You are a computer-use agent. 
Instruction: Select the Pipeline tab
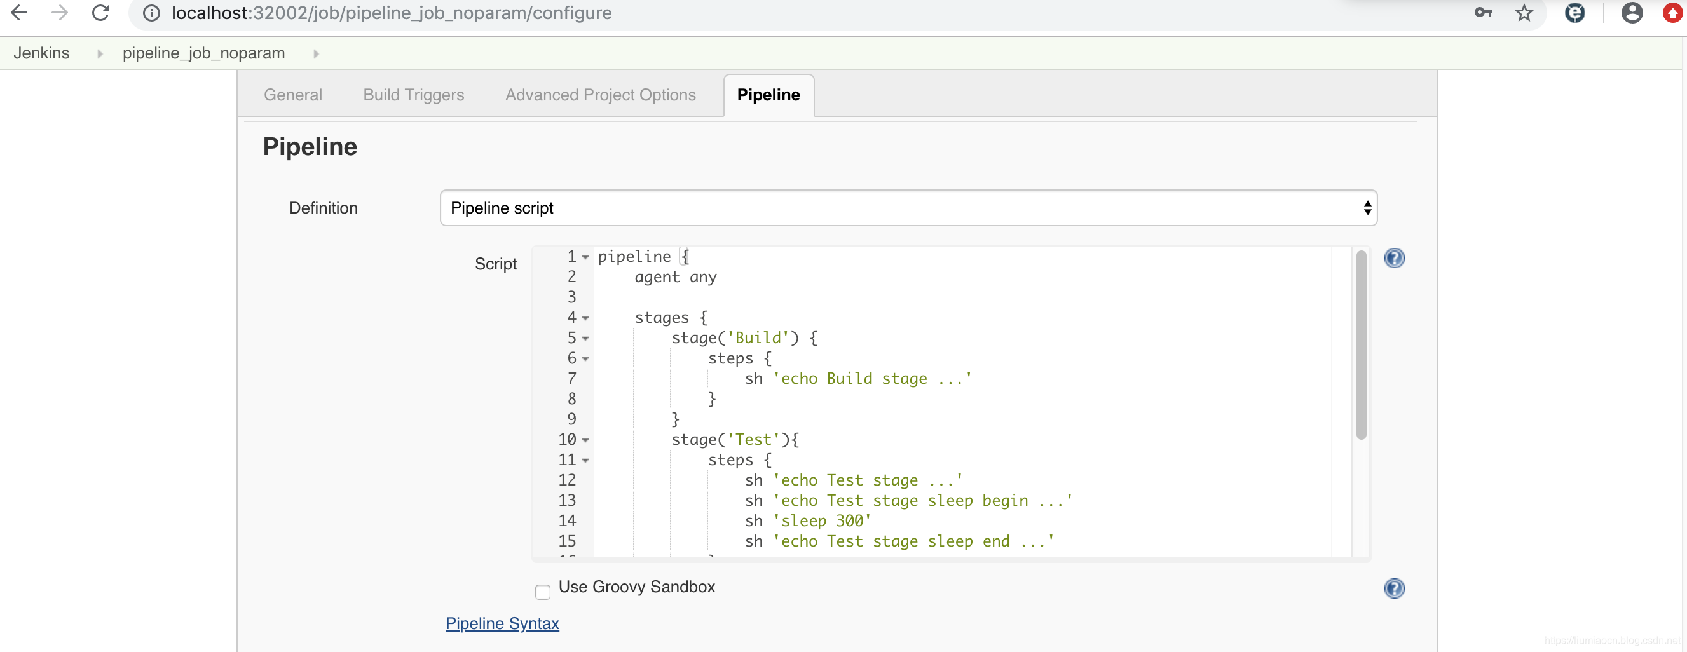coord(768,95)
